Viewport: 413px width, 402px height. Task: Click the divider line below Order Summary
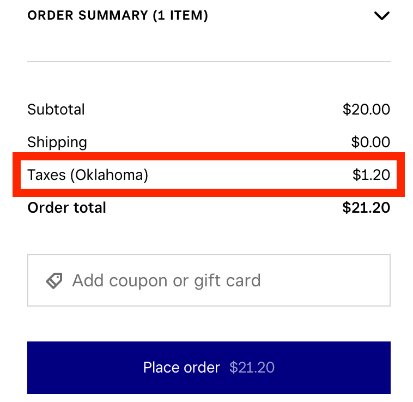click(x=209, y=62)
